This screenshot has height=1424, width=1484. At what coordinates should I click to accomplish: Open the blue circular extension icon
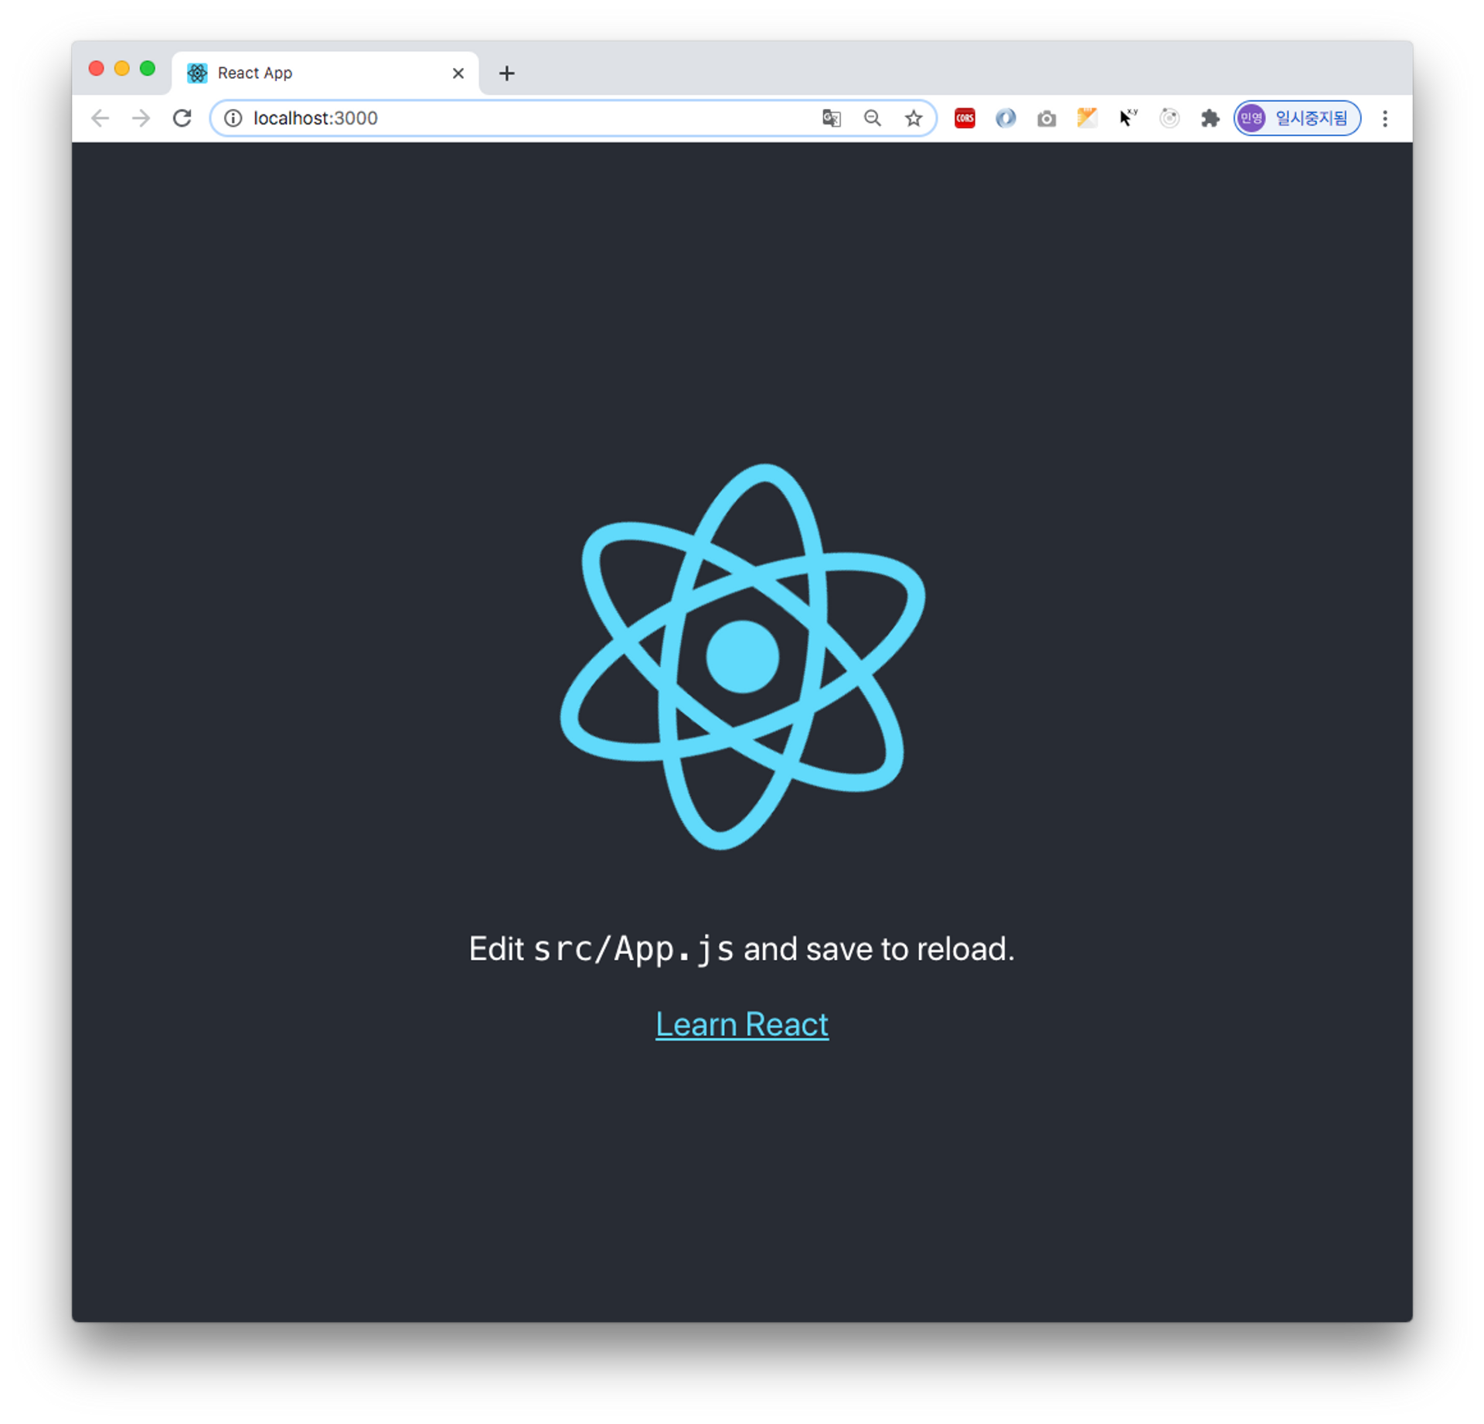(1005, 118)
